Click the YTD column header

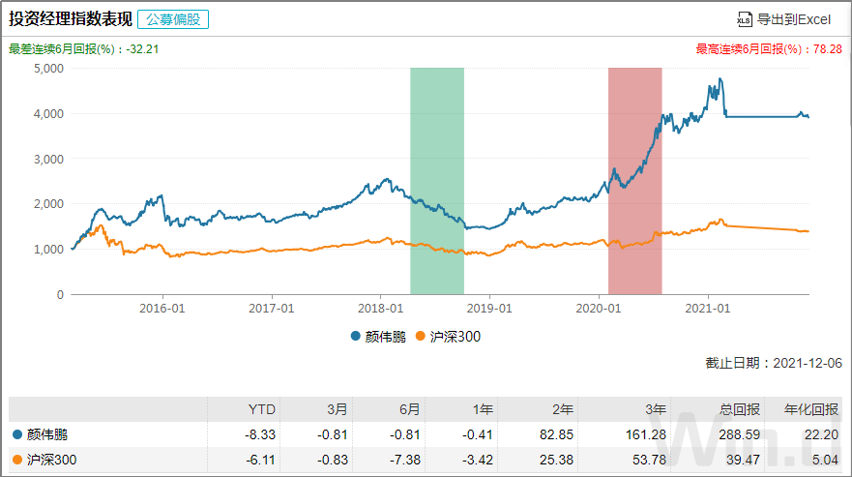(261, 409)
